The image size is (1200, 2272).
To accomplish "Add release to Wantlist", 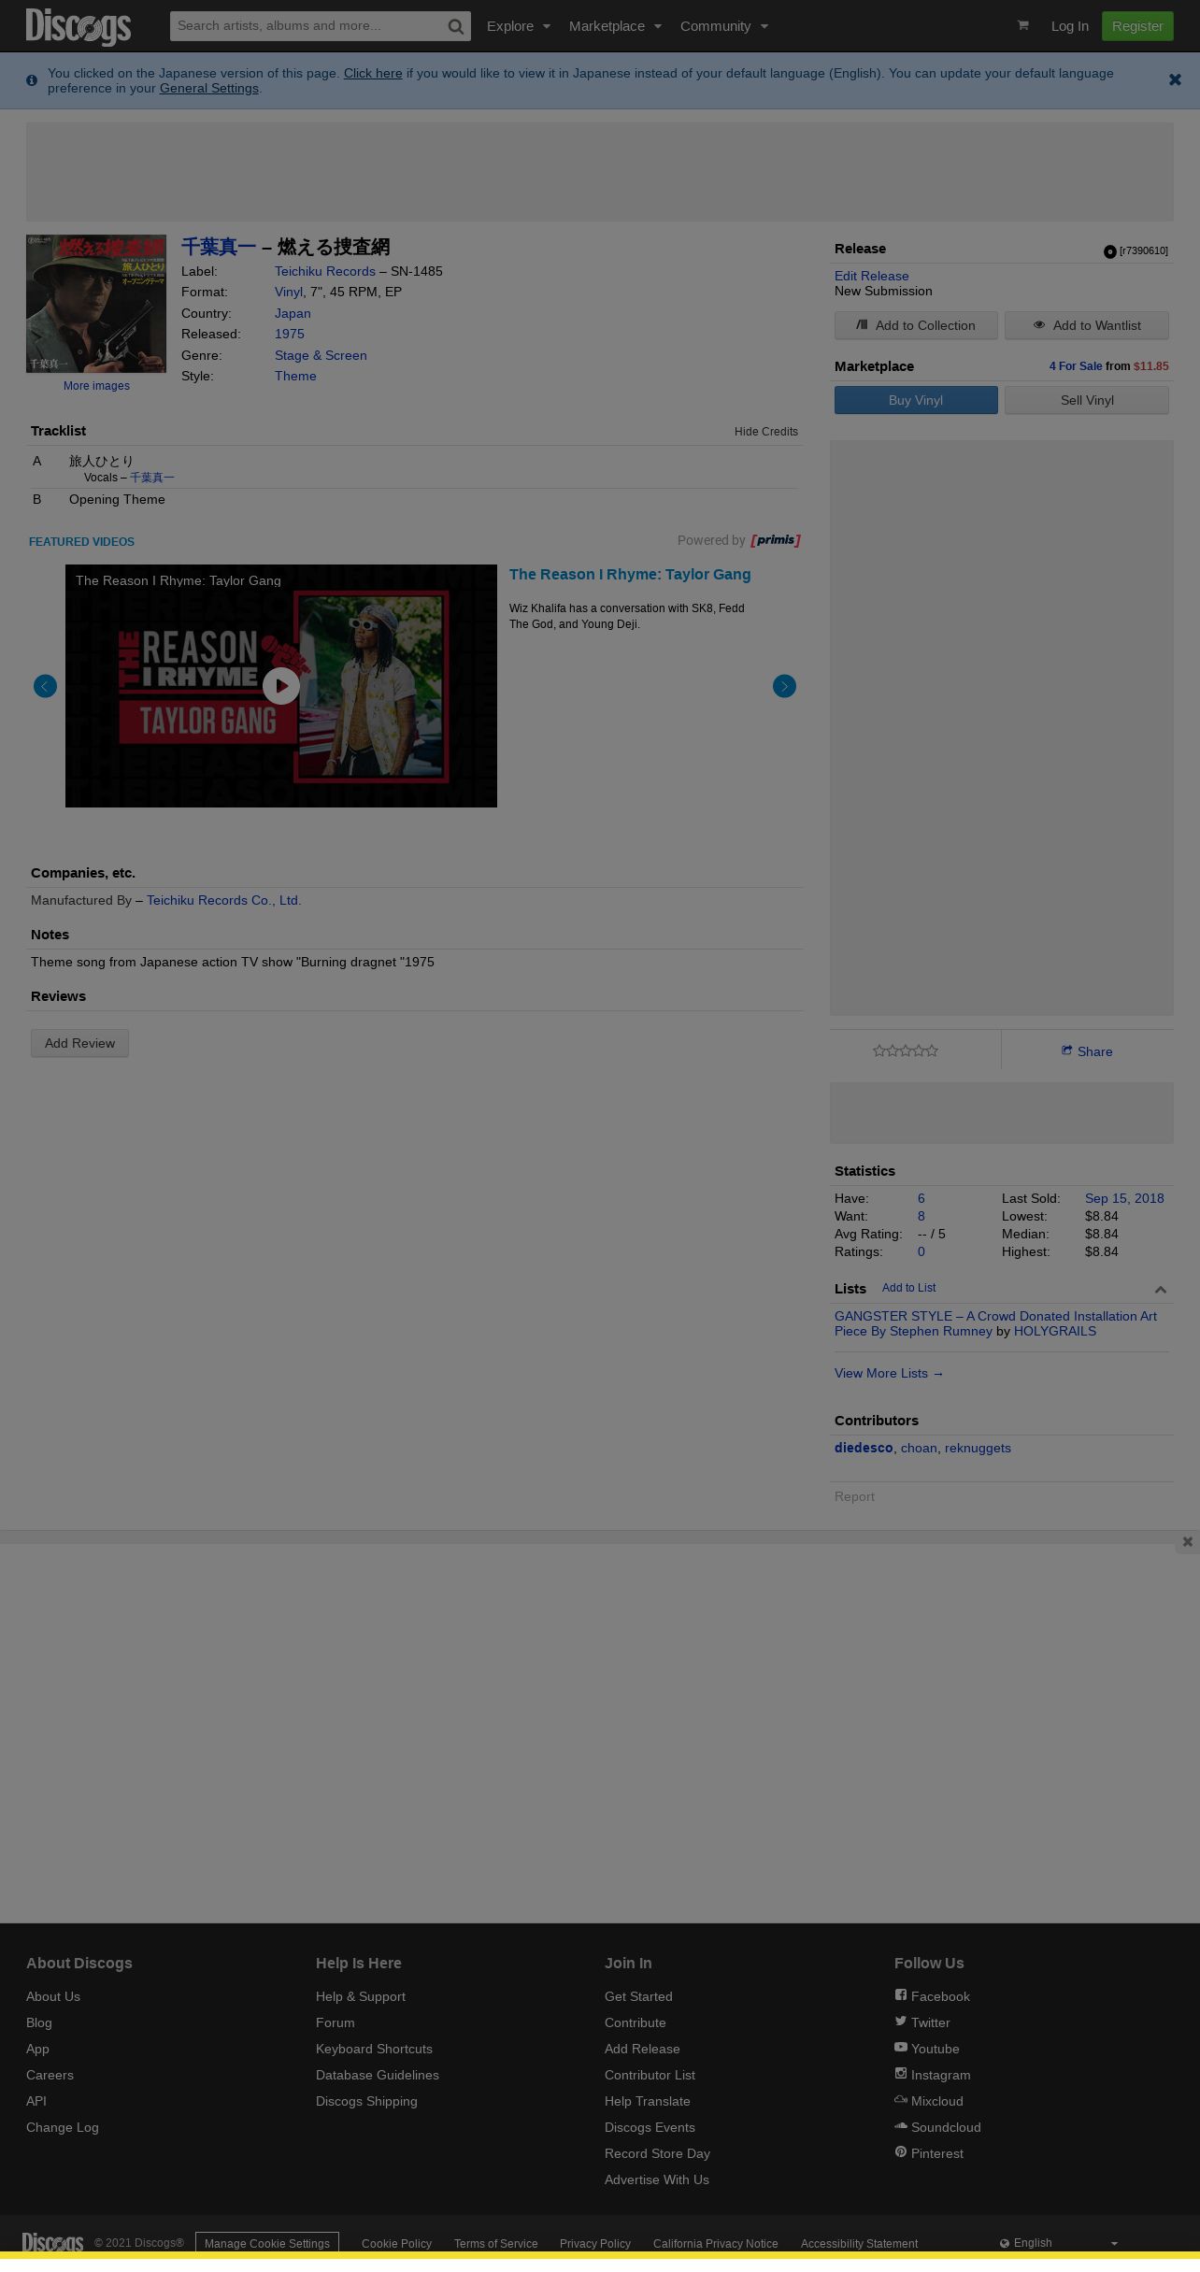I will click(x=1087, y=325).
